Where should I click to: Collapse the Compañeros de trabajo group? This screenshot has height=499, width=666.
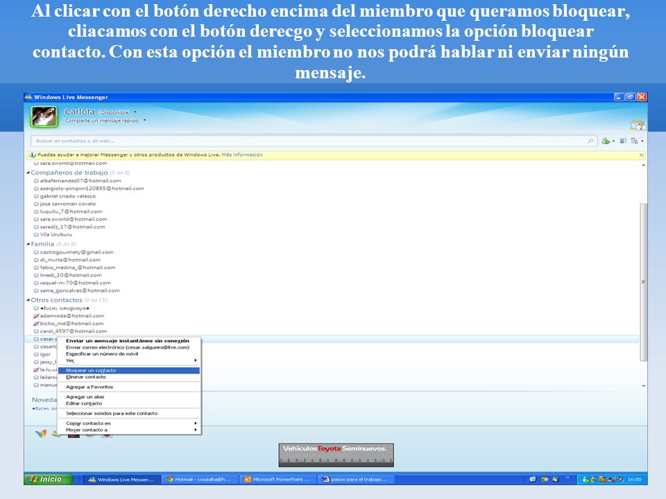coord(28,173)
